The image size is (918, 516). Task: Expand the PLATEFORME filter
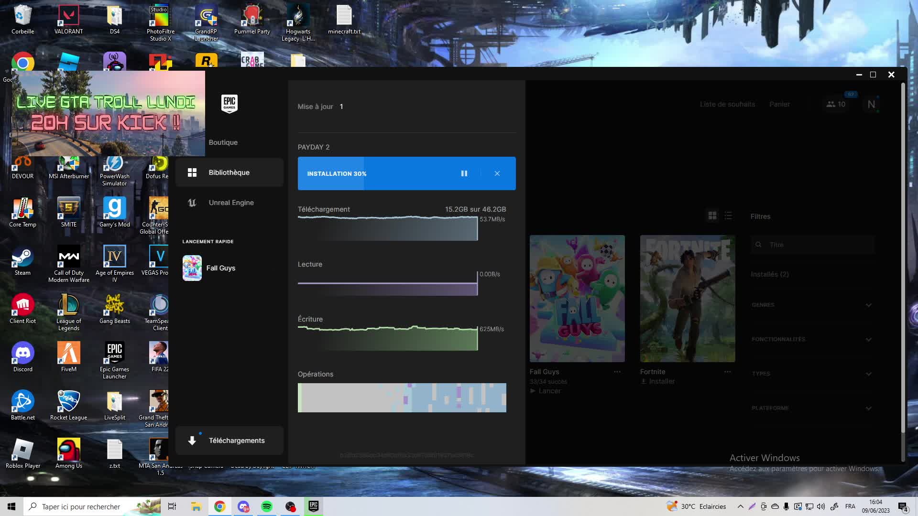click(811, 408)
